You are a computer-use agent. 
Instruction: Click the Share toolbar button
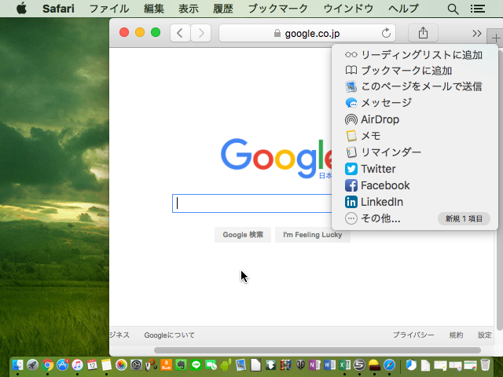tap(423, 33)
